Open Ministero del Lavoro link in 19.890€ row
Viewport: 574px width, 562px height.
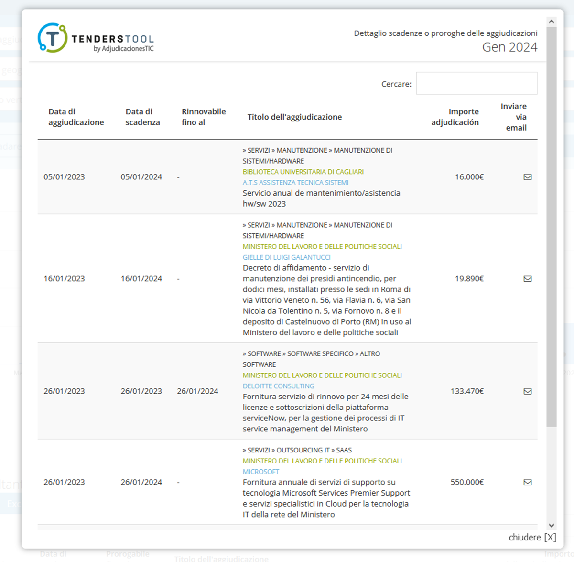(322, 247)
